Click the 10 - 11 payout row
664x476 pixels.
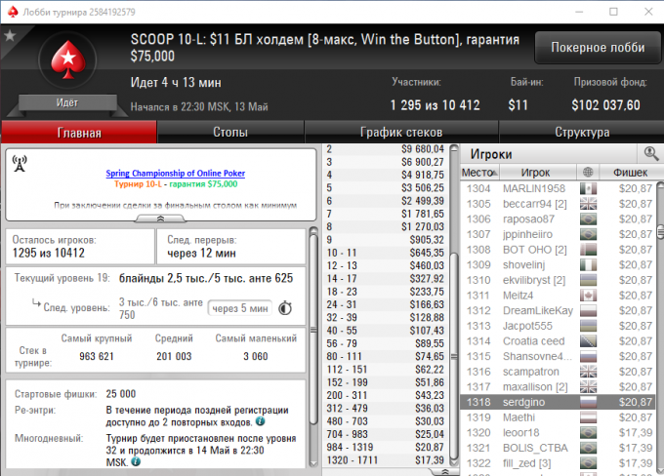[x=385, y=253]
